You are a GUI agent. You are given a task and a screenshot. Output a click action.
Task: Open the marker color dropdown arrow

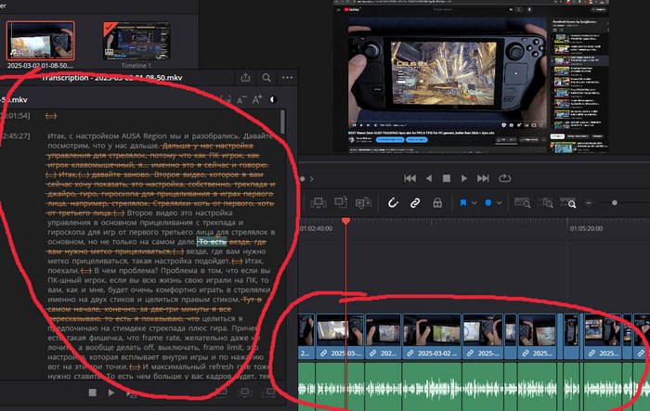(x=500, y=202)
